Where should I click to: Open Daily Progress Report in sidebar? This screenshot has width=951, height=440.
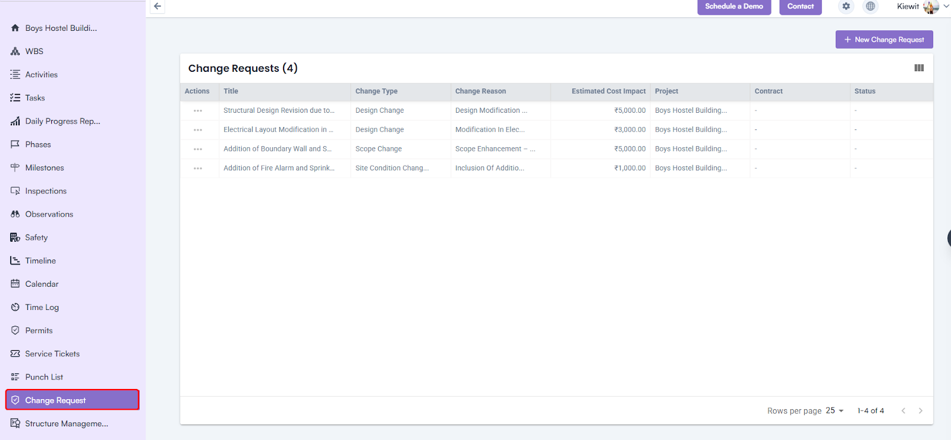tap(62, 121)
